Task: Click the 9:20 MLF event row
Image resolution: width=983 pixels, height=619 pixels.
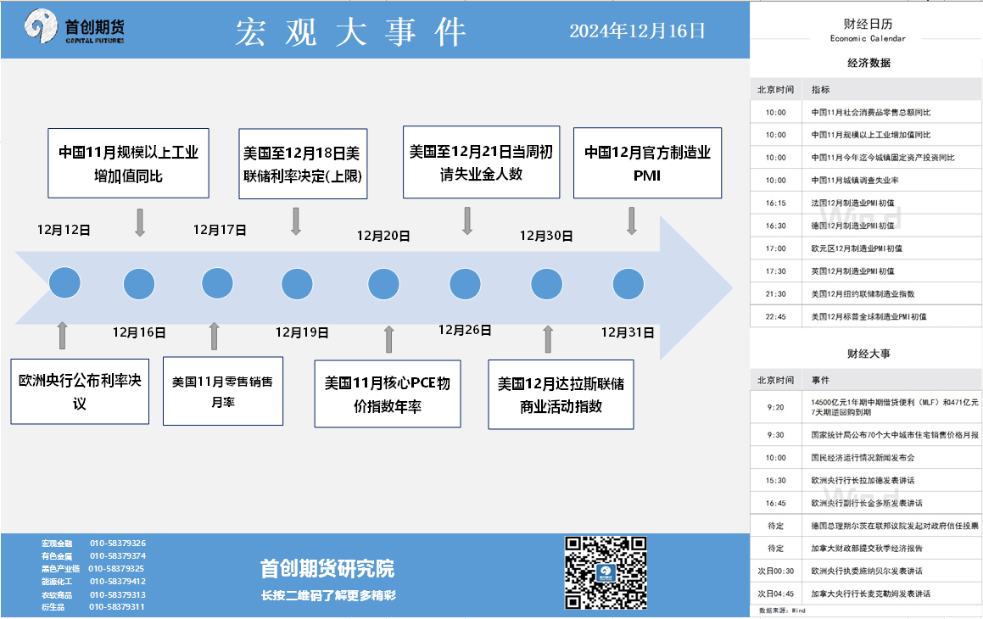Action: pyautogui.click(x=866, y=407)
